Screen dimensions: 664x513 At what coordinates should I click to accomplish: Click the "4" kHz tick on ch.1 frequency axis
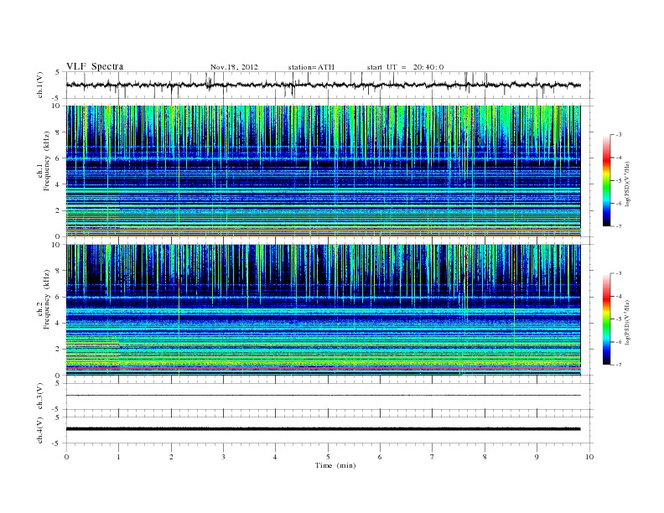(x=59, y=184)
